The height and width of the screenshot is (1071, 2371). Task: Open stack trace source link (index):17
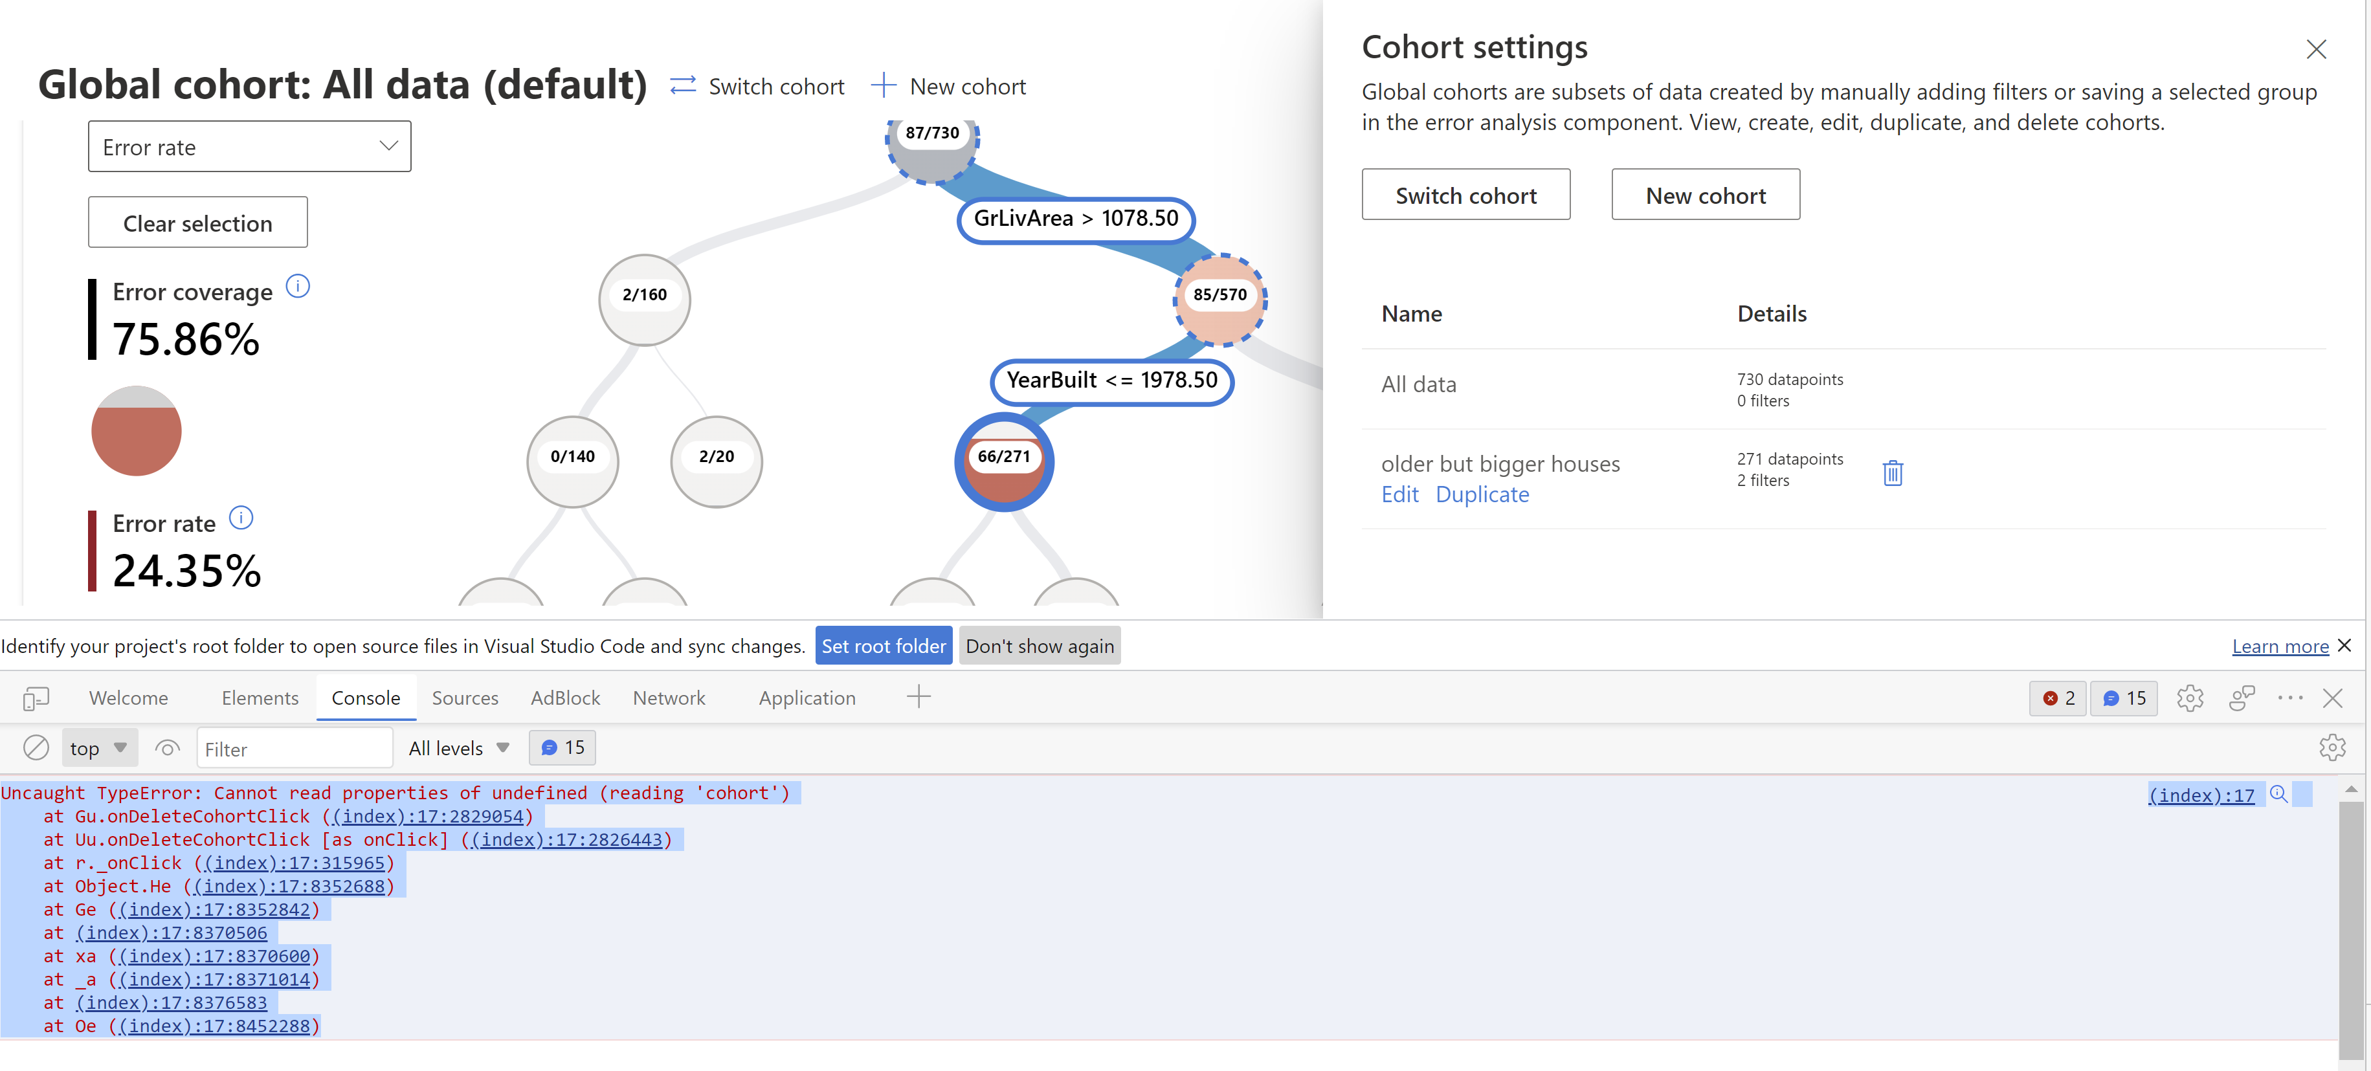point(2201,794)
